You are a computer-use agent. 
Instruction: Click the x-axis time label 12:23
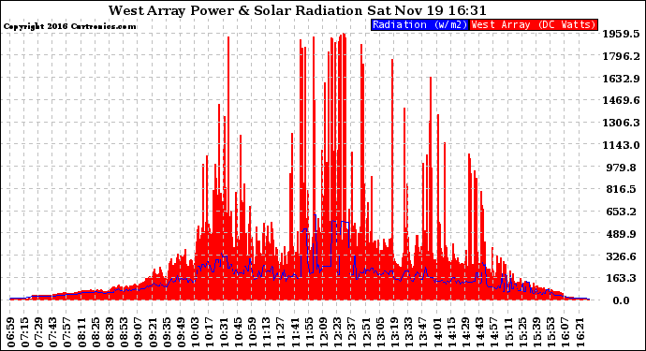[x=338, y=332]
